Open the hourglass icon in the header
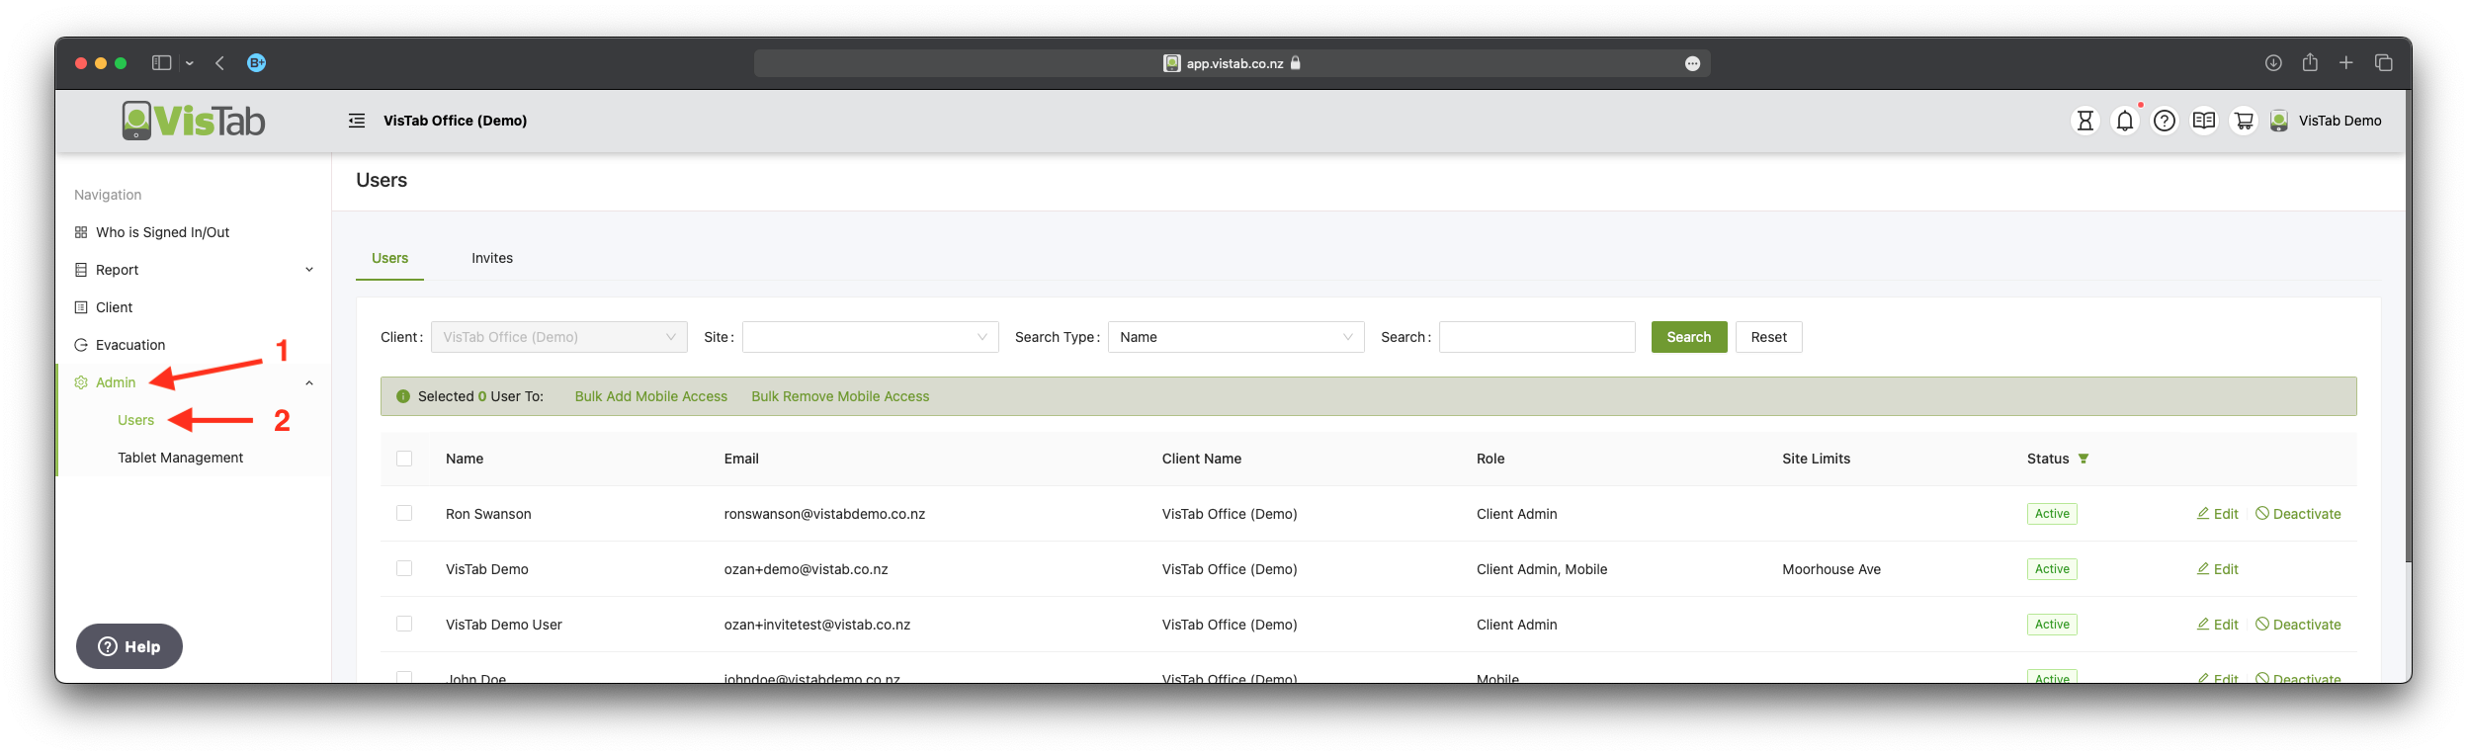The height and width of the screenshot is (756, 2467). [x=2084, y=121]
